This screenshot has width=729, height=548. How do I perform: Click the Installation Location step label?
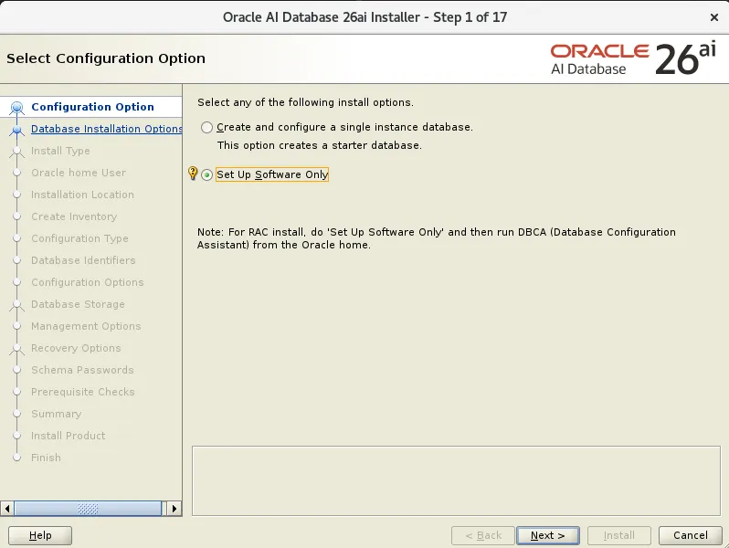click(82, 195)
